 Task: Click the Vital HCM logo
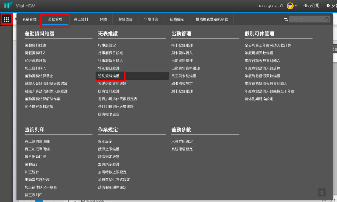9,5
